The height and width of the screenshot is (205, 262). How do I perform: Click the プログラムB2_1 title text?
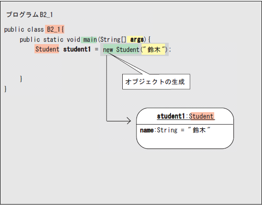29,15
